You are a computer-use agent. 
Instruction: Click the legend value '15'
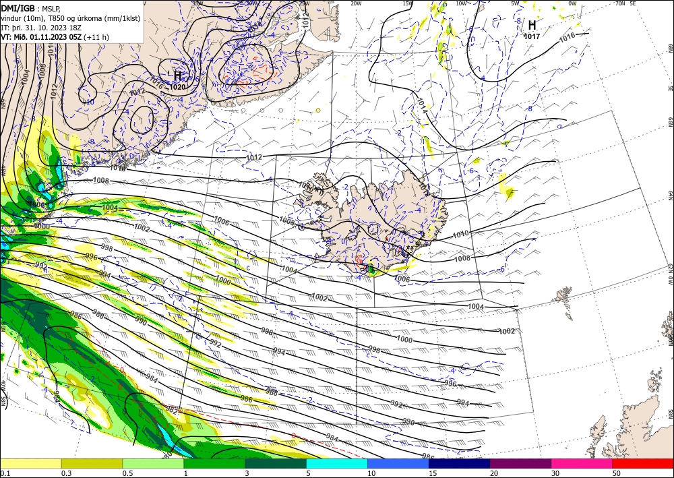pyautogui.click(x=433, y=473)
